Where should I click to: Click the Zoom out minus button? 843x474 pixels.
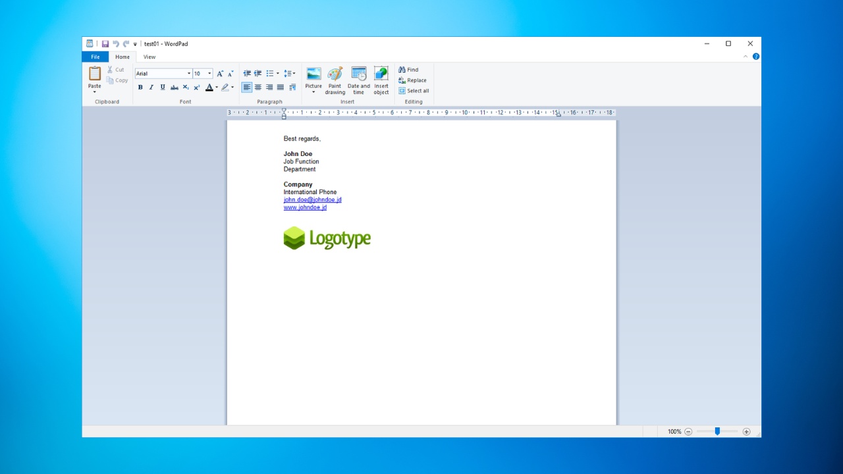pos(688,432)
